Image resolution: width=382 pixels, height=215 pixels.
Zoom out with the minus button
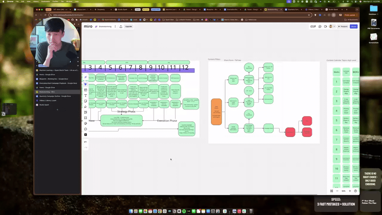[337, 191]
